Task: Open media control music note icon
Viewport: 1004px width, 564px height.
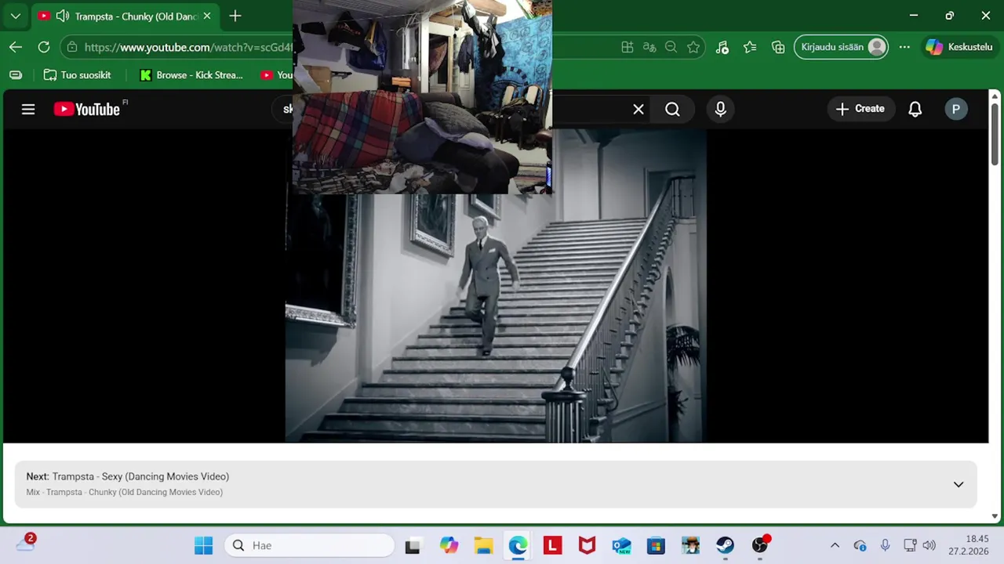Action: click(722, 47)
